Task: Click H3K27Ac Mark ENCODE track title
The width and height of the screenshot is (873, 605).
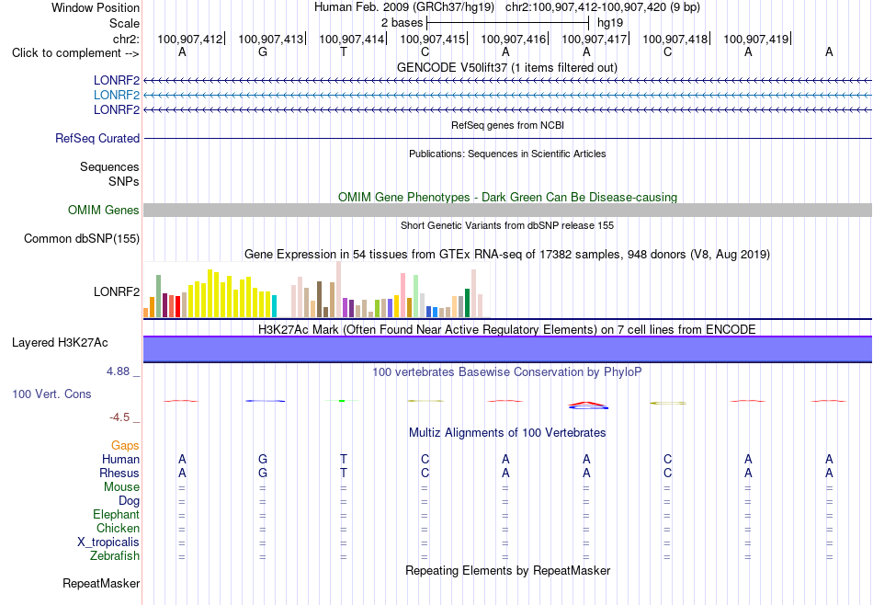Action: 507,329
